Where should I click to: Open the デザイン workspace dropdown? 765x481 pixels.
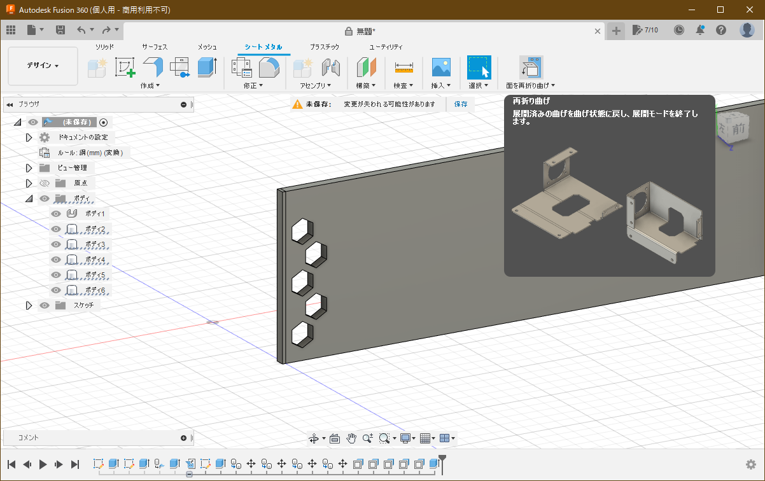pyautogui.click(x=43, y=66)
